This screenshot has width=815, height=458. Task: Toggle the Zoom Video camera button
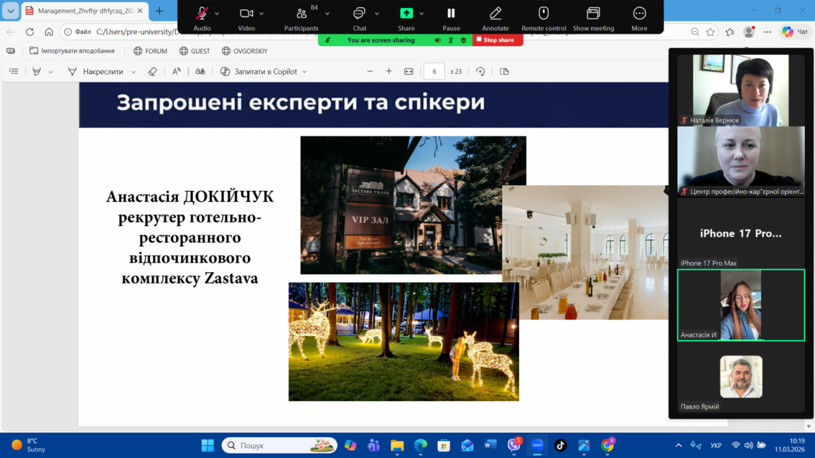pos(246,14)
